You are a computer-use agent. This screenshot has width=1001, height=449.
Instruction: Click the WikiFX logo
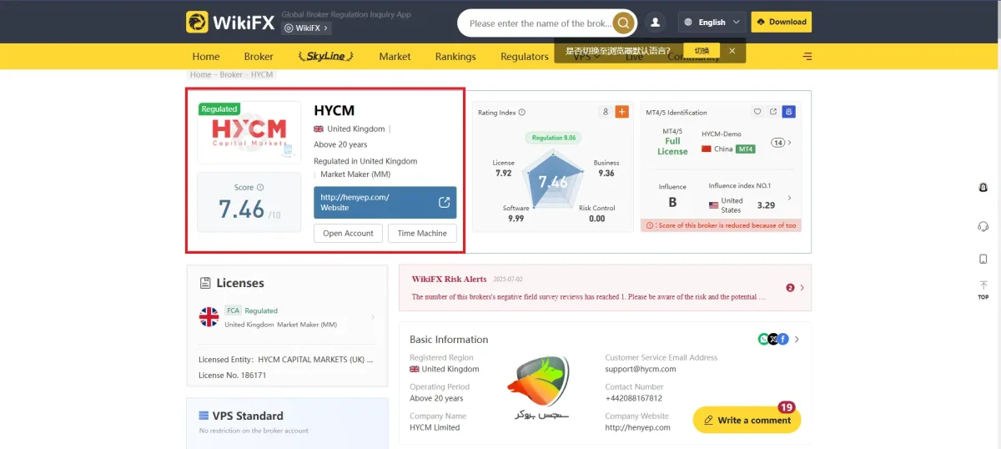click(x=230, y=22)
